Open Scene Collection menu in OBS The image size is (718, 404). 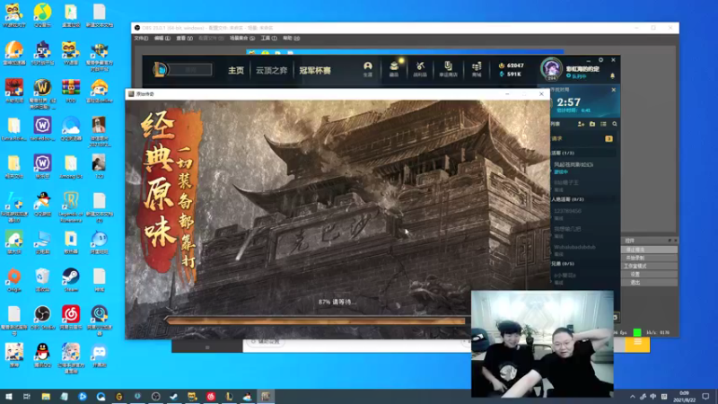pos(242,39)
